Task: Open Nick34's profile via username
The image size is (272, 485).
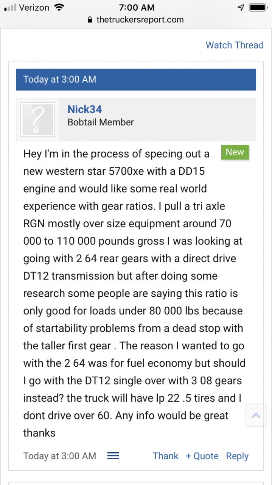Action: pyautogui.click(x=85, y=110)
